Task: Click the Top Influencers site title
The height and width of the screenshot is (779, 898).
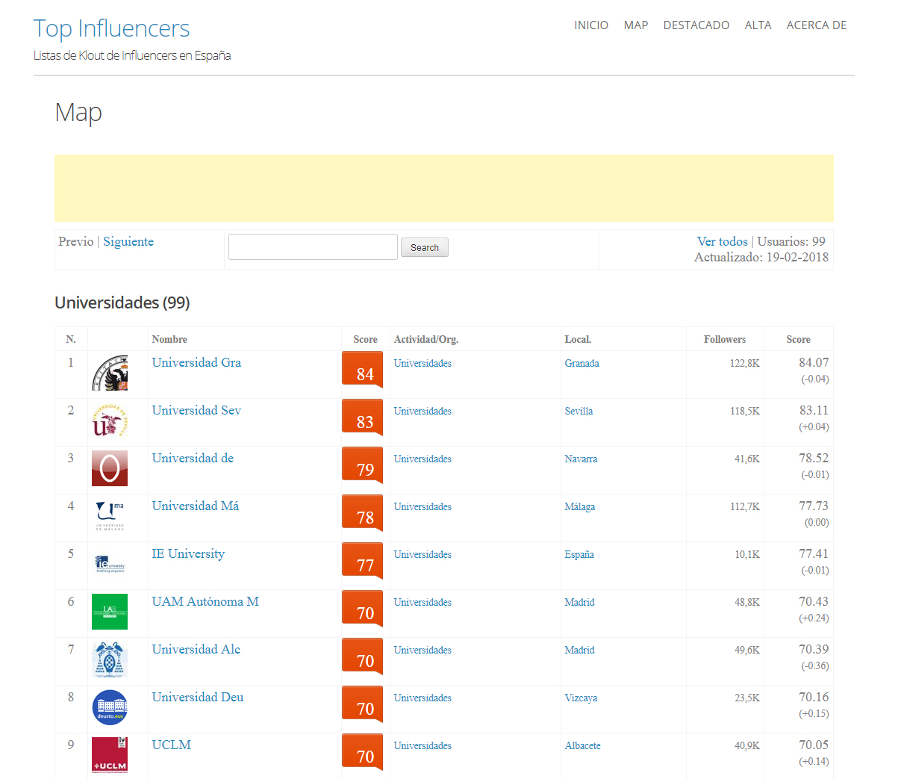Action: click(x=112, y=28)
